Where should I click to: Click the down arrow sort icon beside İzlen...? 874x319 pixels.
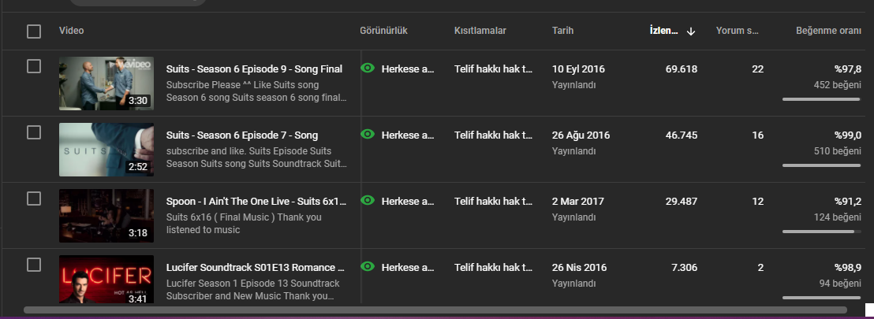(691, 32)
